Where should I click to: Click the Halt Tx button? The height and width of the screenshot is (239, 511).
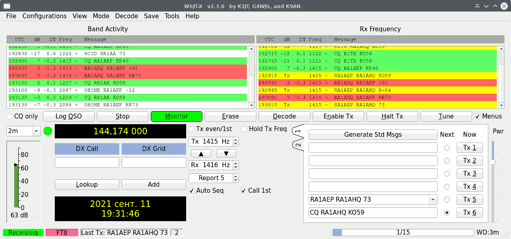coord(392,116)
